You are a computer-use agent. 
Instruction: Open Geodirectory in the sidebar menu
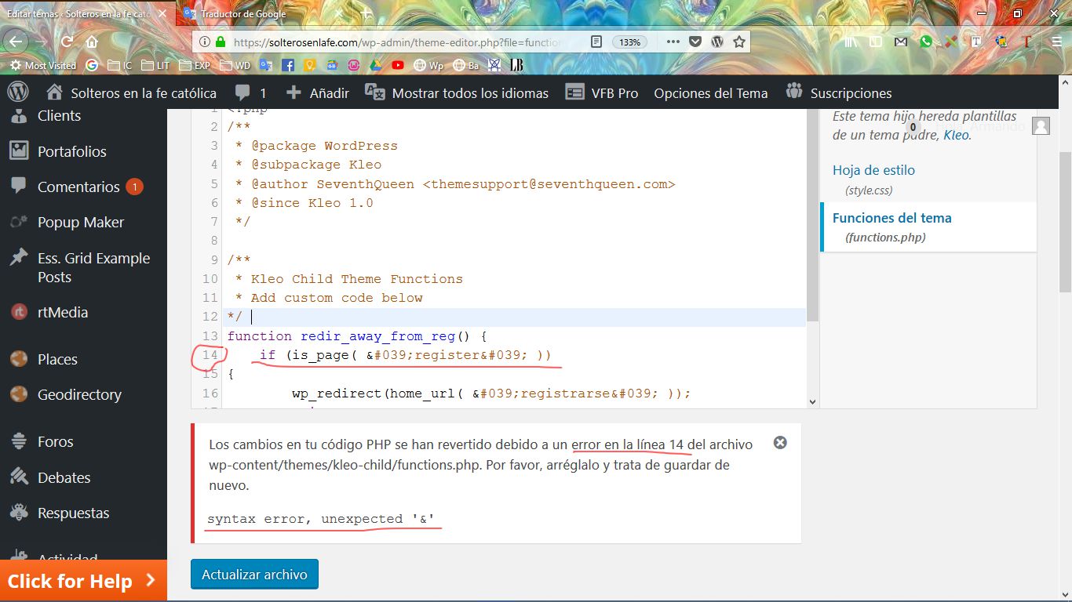pos(79,394)
